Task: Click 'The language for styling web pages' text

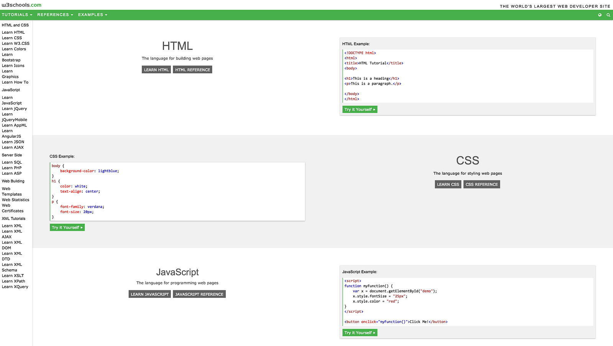Action: (468, 174)
